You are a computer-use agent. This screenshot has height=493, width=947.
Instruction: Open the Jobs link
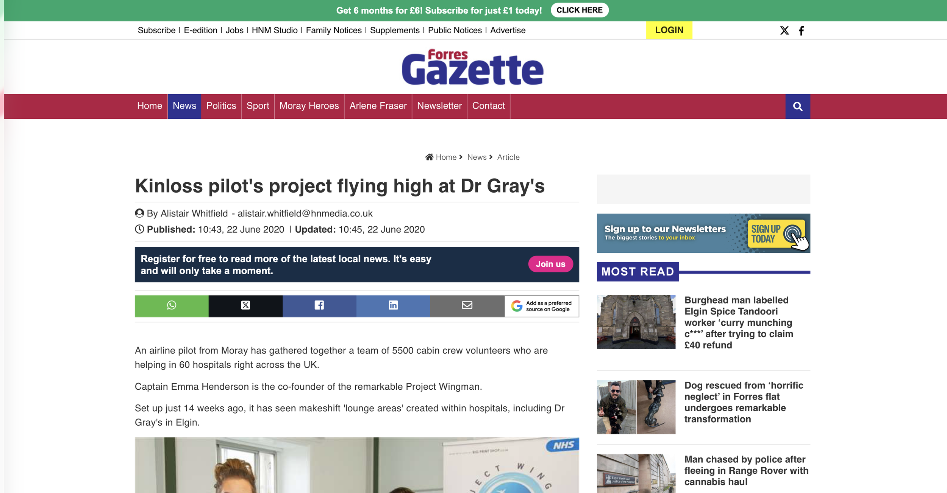234,30
